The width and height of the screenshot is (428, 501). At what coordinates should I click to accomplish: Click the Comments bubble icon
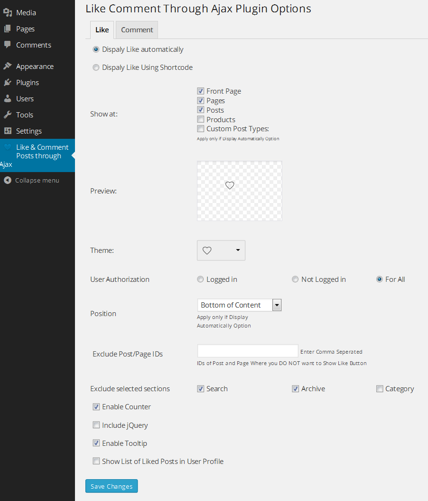pyautogui.click(x=8, y=45)
